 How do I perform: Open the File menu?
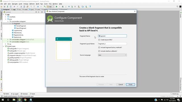click(x=2, y=4)
